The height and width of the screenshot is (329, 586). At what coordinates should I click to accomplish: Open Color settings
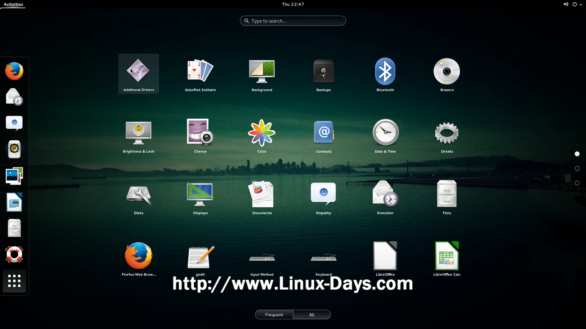pyautogui.click(x=262, y=135)
